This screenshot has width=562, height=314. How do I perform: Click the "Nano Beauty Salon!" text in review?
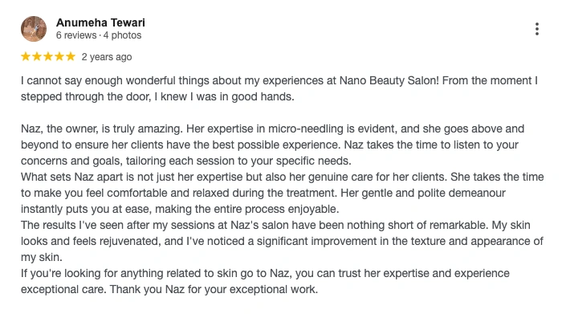[x=389, y=80]
